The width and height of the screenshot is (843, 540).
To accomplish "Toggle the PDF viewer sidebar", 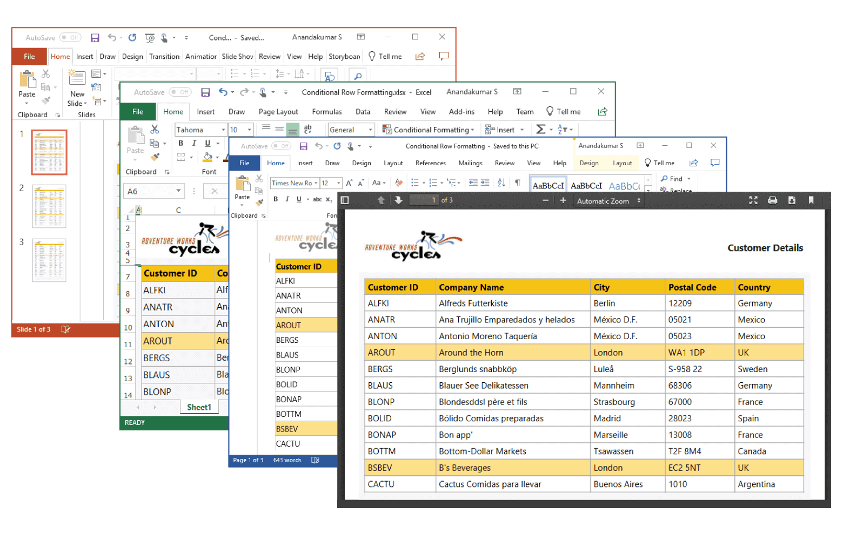I will pos(345,200).
